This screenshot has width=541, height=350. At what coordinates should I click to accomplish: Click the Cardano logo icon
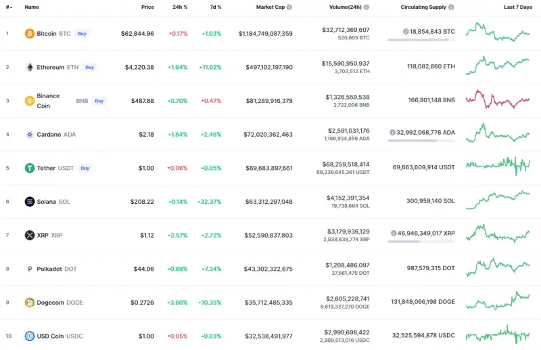[x=30, y=135]
